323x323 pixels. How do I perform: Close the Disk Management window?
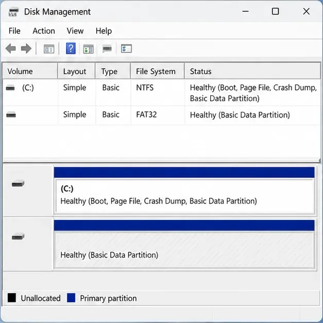pos(307,11)
